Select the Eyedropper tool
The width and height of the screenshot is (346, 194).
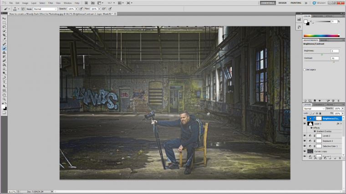4,39
